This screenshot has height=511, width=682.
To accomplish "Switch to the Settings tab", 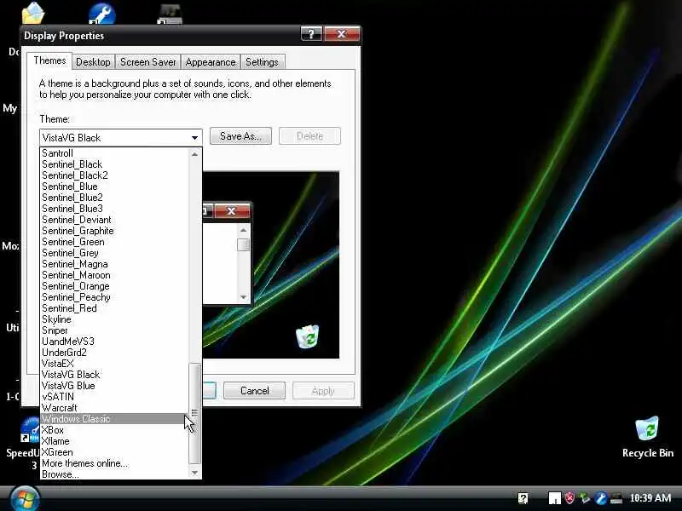I will pyautogui.click(x=262, y=62).
